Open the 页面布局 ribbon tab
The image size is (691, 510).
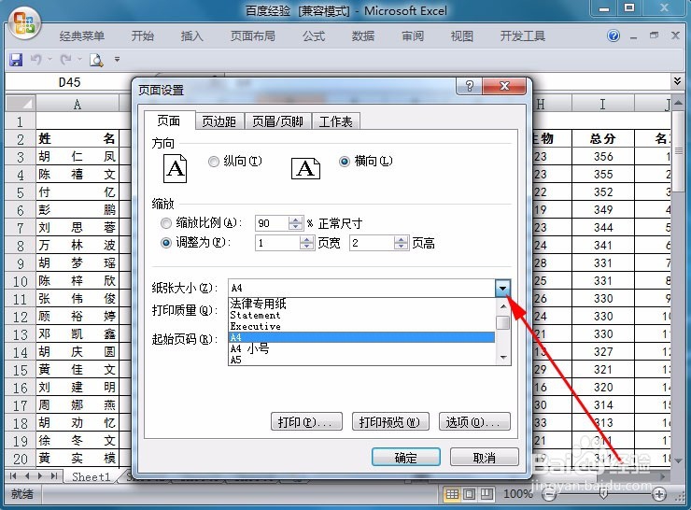click(253, 36)
